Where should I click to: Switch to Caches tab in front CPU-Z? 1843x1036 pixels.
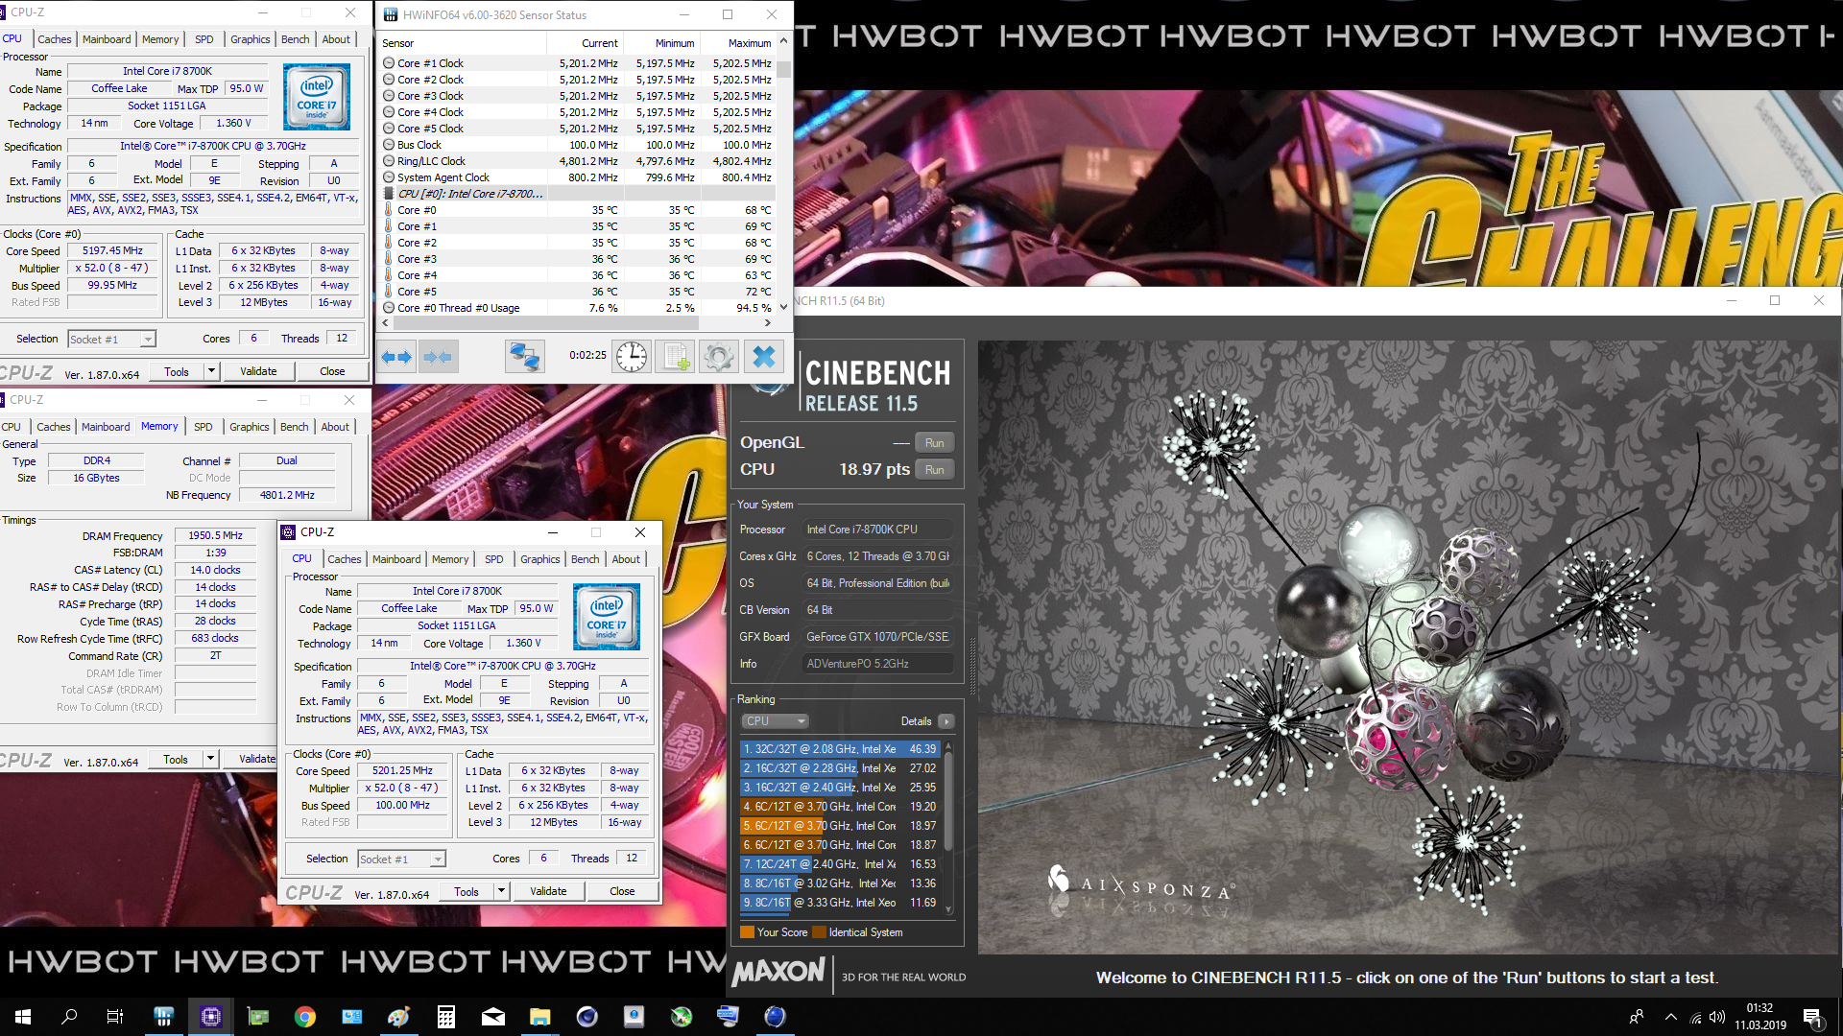click(x=345, y=559)
